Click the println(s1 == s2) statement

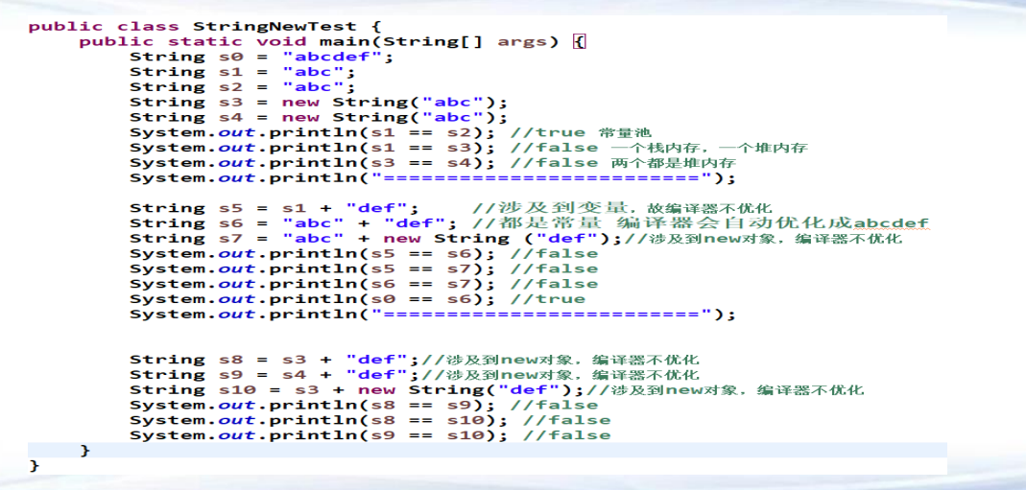tap(312, 132)
